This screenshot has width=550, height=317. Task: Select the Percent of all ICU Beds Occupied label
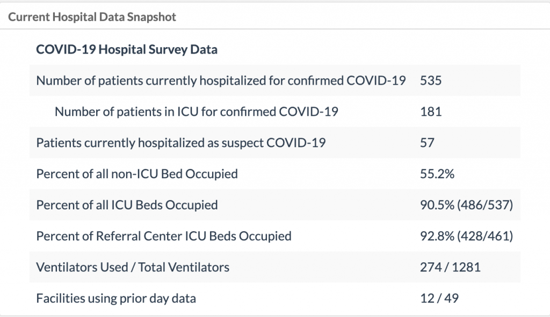127,205
